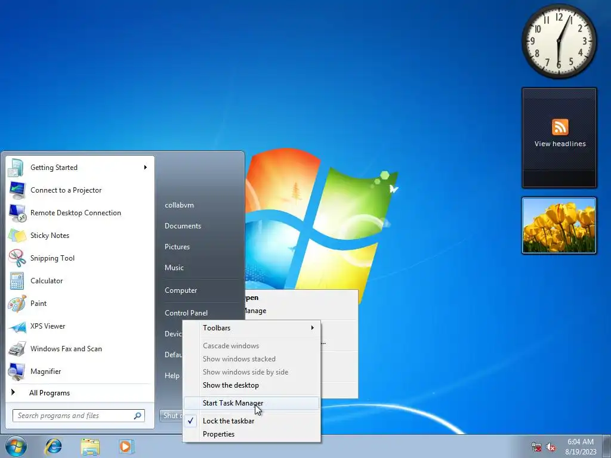Screen dimensions: 611x458
Task: Click the Show desktop strip at the taskbar end
Action: (607, 446)
